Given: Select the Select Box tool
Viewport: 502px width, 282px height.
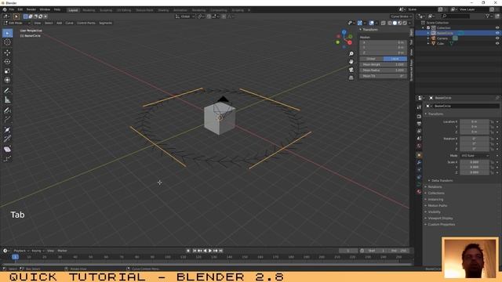Looking at the screenshot, I should [7, 33].
